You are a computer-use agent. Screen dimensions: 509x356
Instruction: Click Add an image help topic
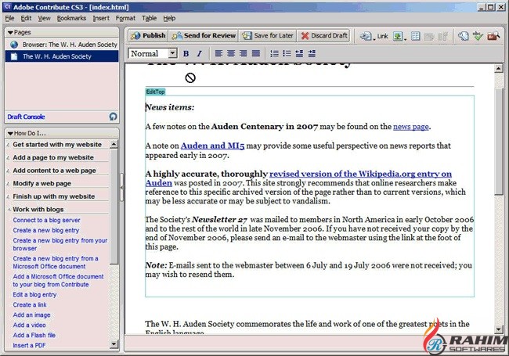click(x=31, y=315)
